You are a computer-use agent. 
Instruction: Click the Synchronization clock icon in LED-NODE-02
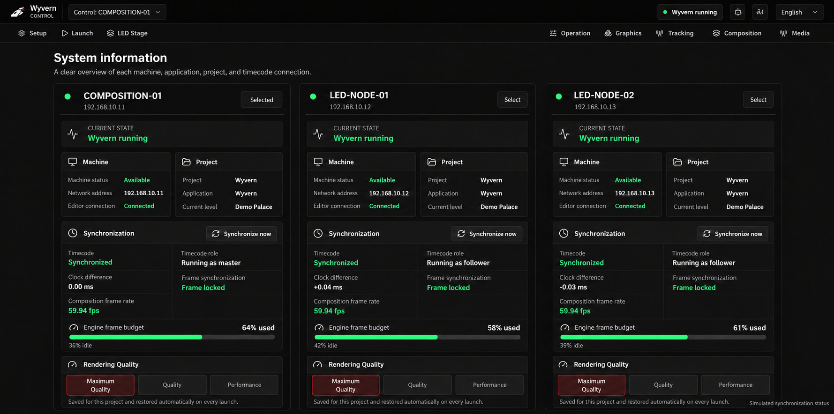click(x=564, y=233)
